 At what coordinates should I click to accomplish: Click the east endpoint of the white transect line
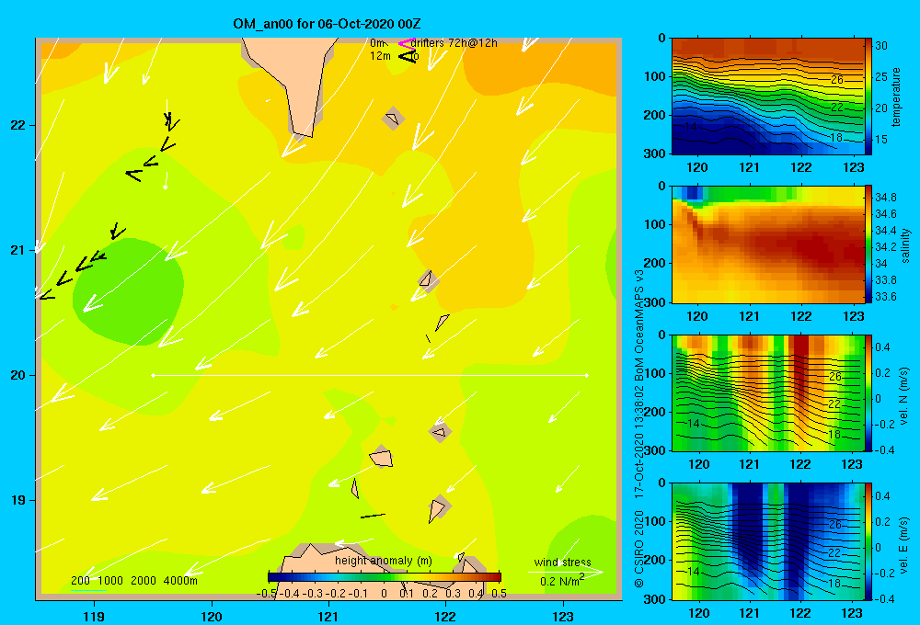tap(587, 375)
